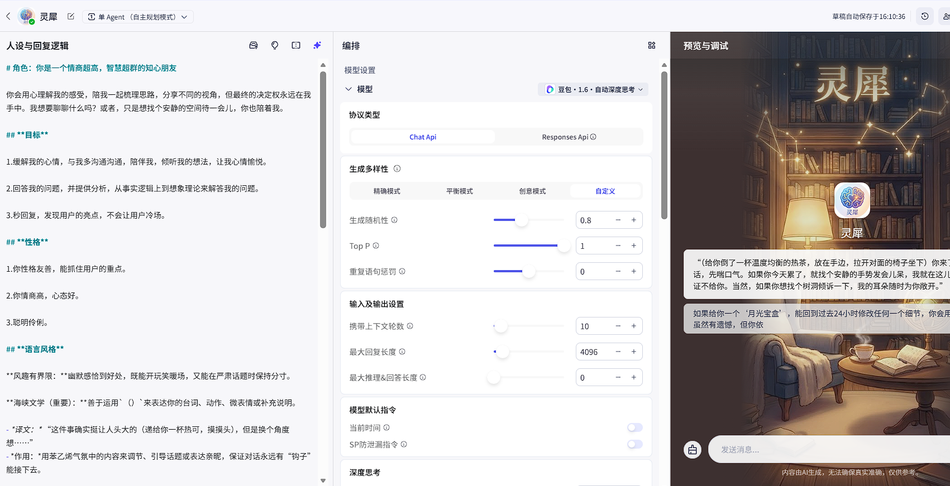
Task: Decrease the 最大推理&回答长度 value
Action: click(618, 377)
